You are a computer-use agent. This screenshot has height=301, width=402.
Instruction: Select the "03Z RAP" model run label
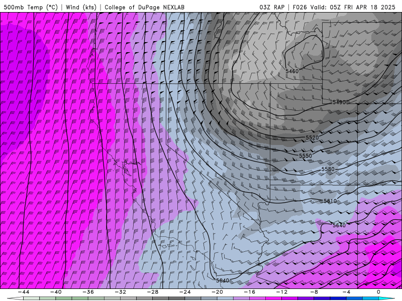272,8
